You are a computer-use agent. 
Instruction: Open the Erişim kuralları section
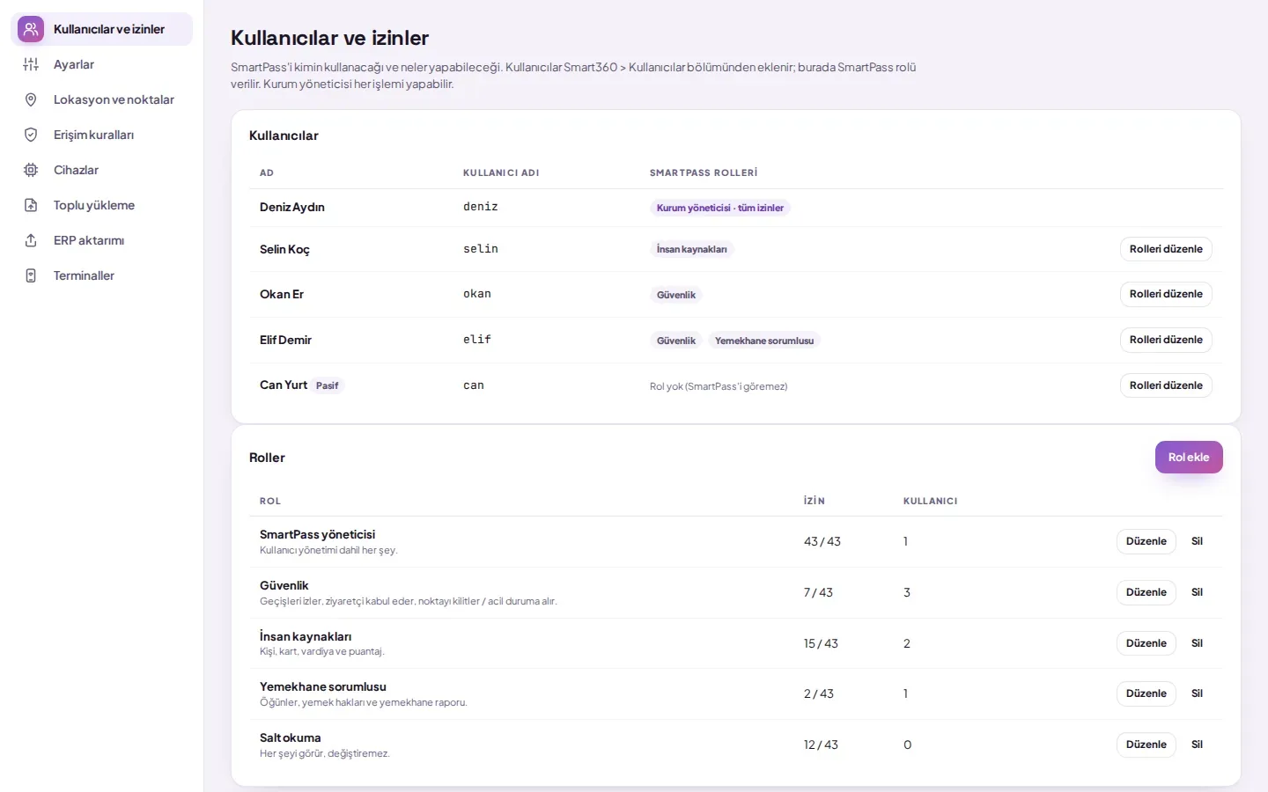tap(101, 135)
